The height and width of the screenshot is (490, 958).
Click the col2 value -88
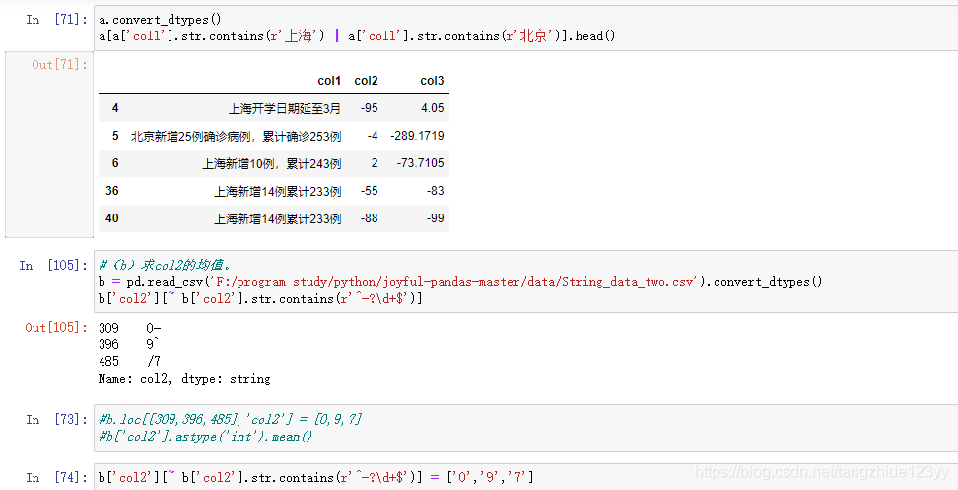(x=369, y=217)
